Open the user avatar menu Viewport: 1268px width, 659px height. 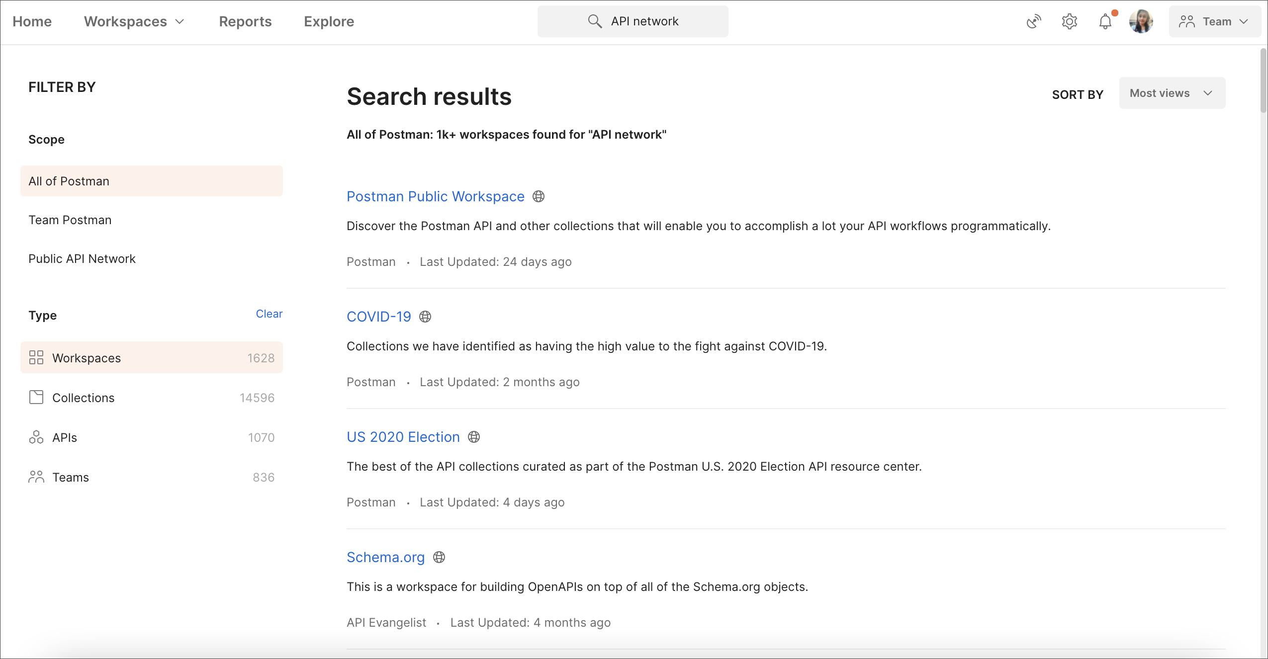[x=1141, y=21]
